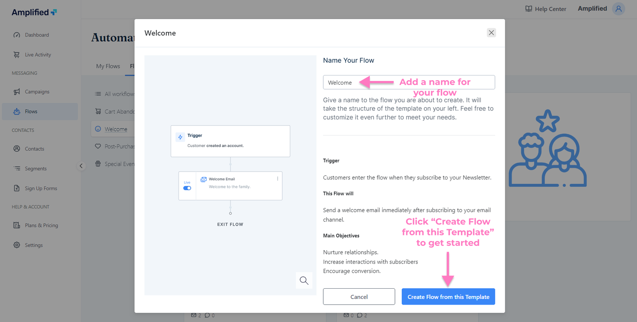Open Segments in the sidebar
Screen dimensions: 637x322
tap(35, 169)
